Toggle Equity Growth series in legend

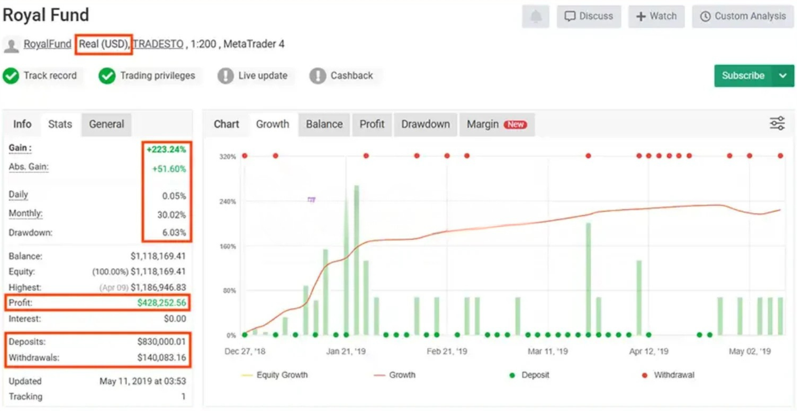274,375
